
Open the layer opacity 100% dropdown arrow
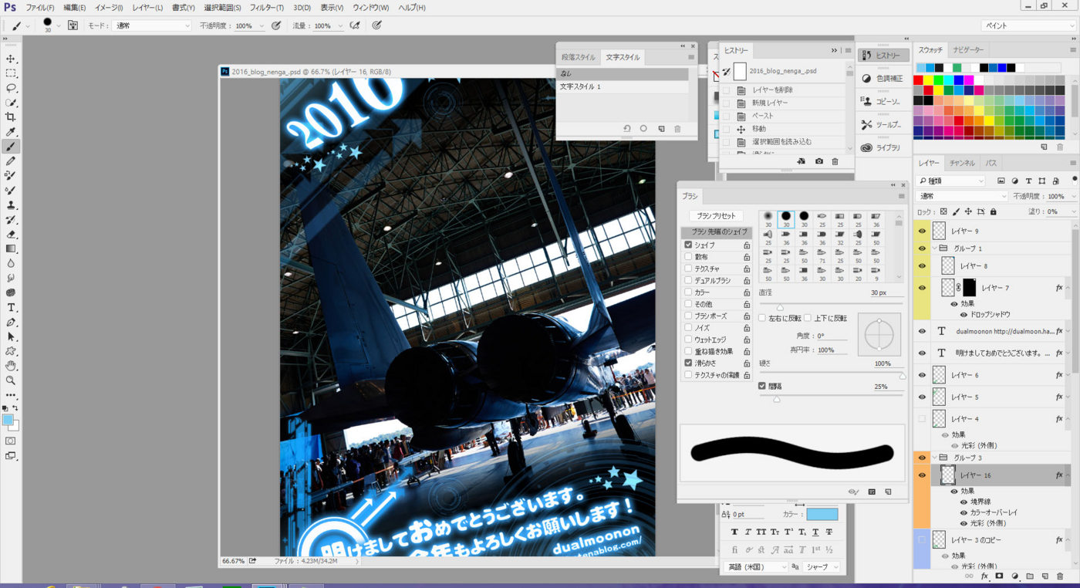tap(1073, 196)
